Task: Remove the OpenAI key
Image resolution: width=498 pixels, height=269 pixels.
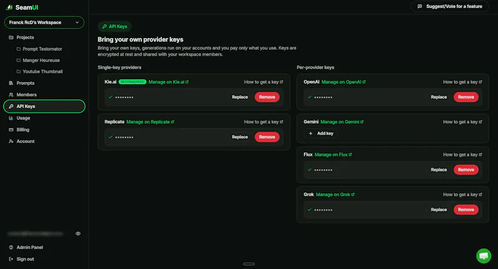Action: [x=466, y=97]
